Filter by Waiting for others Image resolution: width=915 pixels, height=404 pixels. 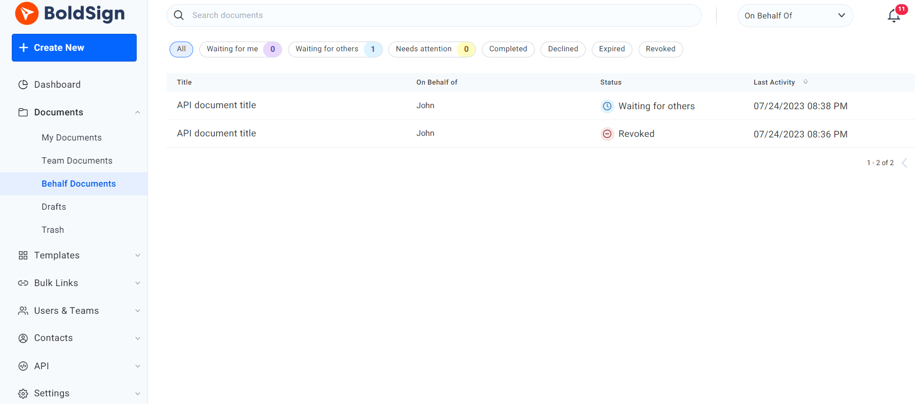click(335, 49)
